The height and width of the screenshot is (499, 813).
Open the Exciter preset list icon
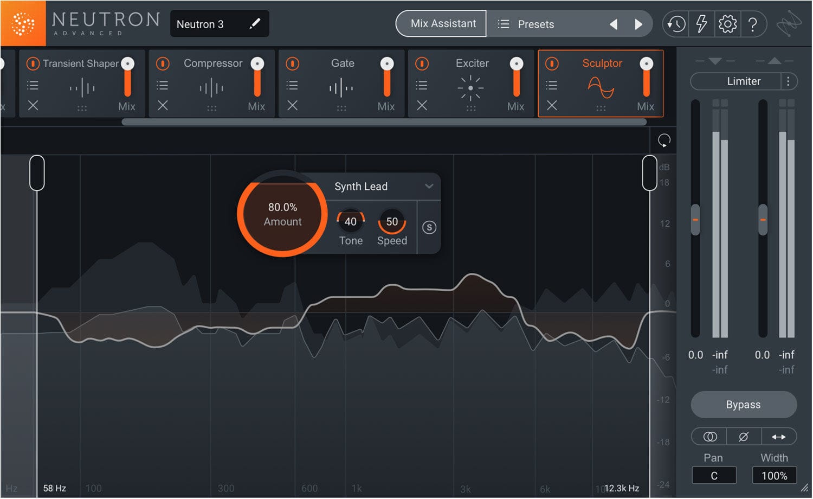pos(422,85)
